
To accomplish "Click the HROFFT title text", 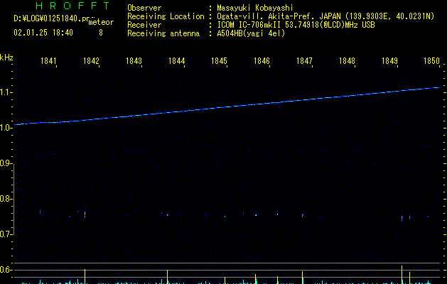I will click(72, 6).
